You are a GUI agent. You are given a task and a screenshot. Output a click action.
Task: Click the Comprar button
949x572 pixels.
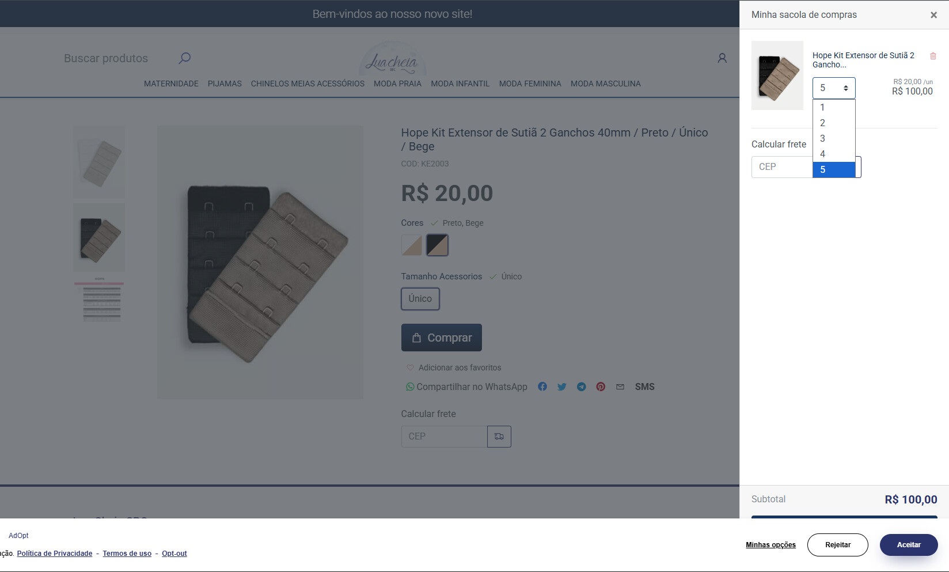442,338
